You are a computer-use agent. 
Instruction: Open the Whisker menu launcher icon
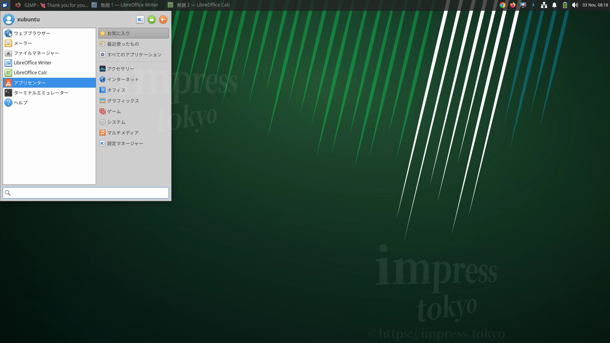tap(5, 5)
